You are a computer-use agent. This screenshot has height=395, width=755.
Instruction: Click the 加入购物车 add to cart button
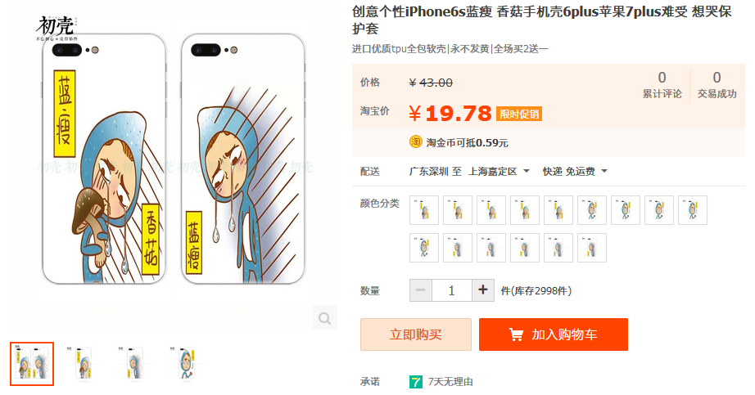tap(554, 334)
